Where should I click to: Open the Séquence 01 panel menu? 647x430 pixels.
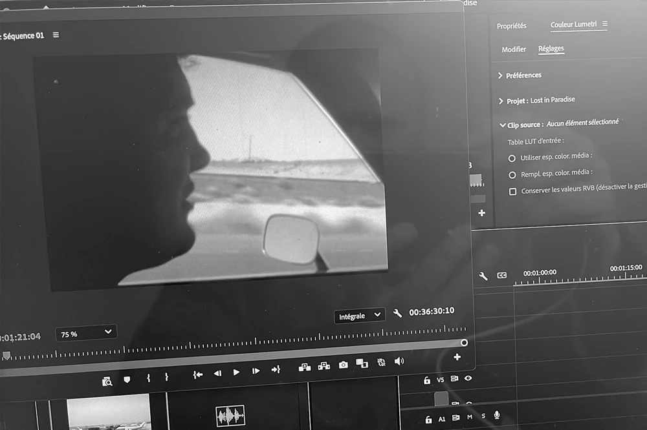[56, 35]
